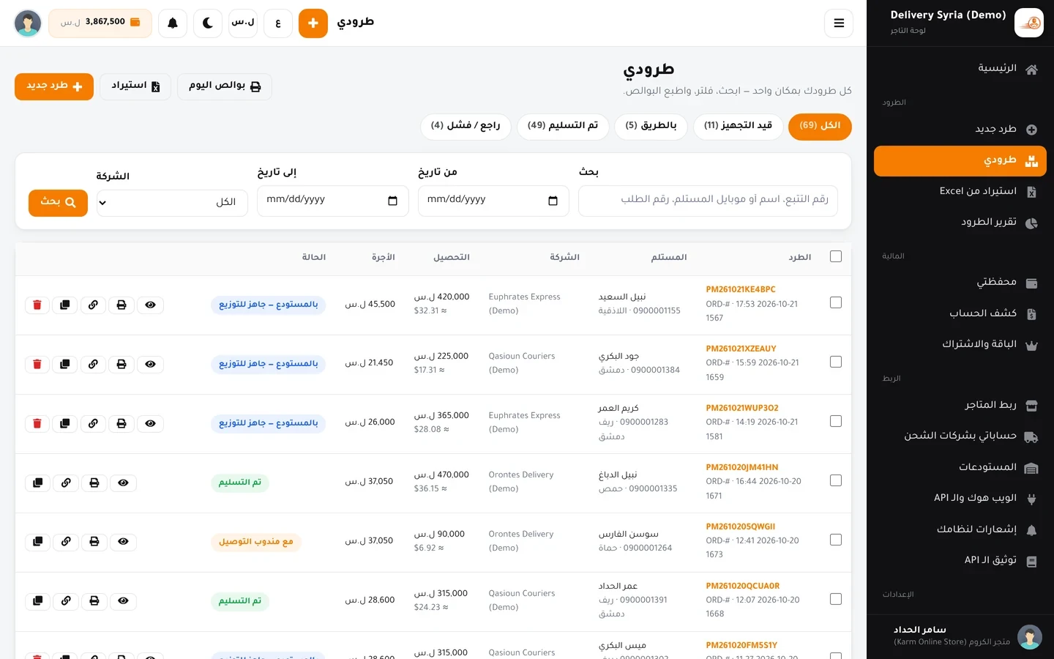Switch to the راجع / فشل (4) tab
The height and width of the screenshot is (659, 1054).
tap(466, 126)
